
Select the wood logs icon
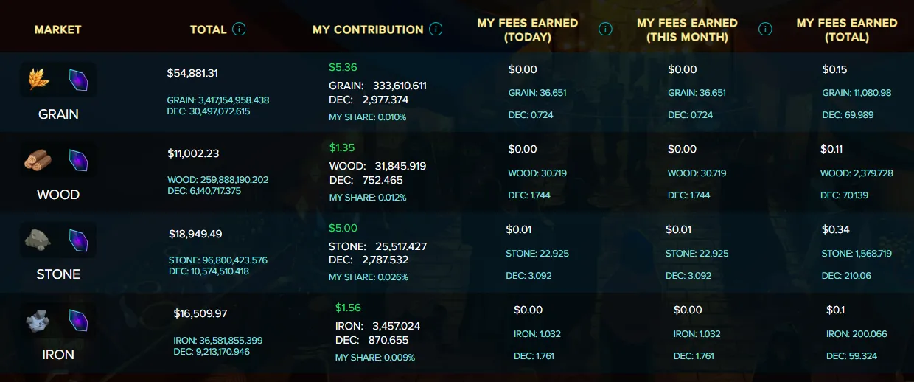pyautogui.click(x=38, y=160)
